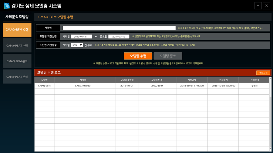Click the 종료일 date field 2019-07-19
This screenshot has width=273, height=153.
tap(119, 37)
